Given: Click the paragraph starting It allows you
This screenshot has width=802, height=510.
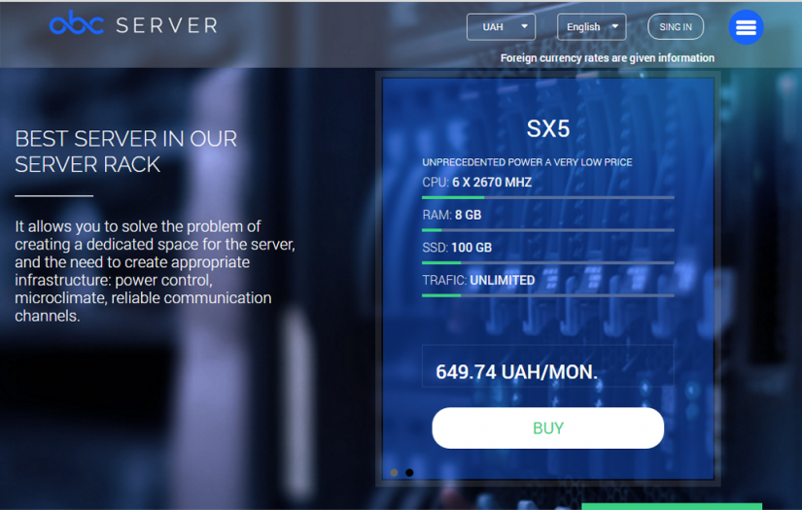Looking at the screenshot, I should [155, 271].
